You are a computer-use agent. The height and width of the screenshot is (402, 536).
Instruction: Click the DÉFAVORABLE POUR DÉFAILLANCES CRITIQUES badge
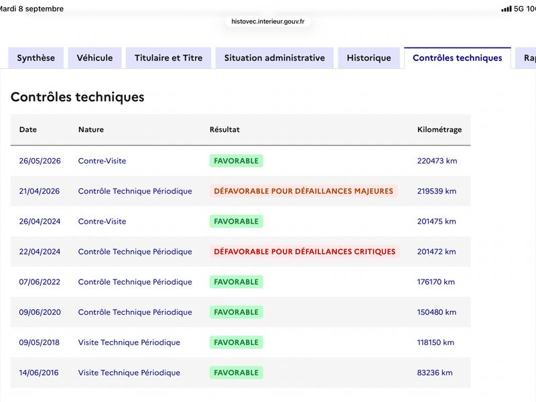305,252
